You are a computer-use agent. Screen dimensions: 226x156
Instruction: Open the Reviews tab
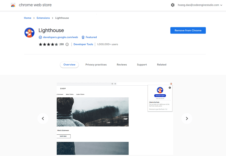point(122,65)
